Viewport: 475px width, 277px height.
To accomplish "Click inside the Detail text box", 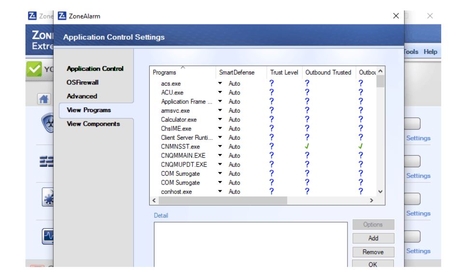I will (x=251, y=244).
